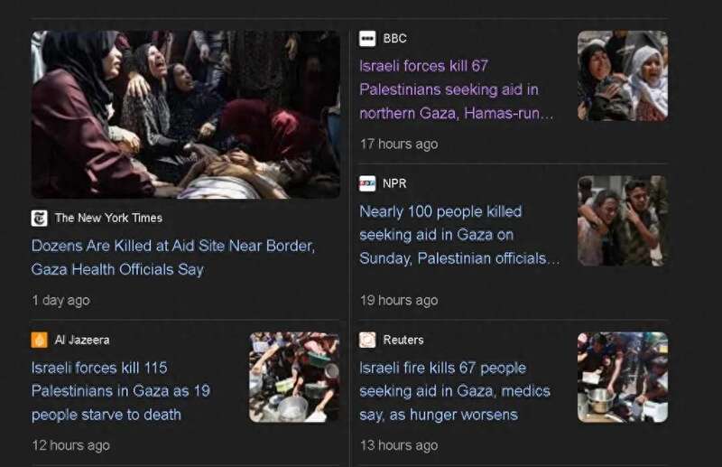Click the '1 day ago' timestamp
The height and width of the screenshot is (467, 722).
(x=60, y=301)
